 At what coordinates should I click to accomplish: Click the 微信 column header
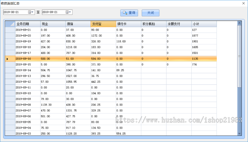[x=78, y=24]
